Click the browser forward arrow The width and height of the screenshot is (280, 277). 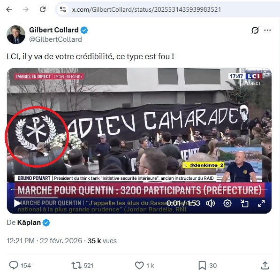point(26,9)
